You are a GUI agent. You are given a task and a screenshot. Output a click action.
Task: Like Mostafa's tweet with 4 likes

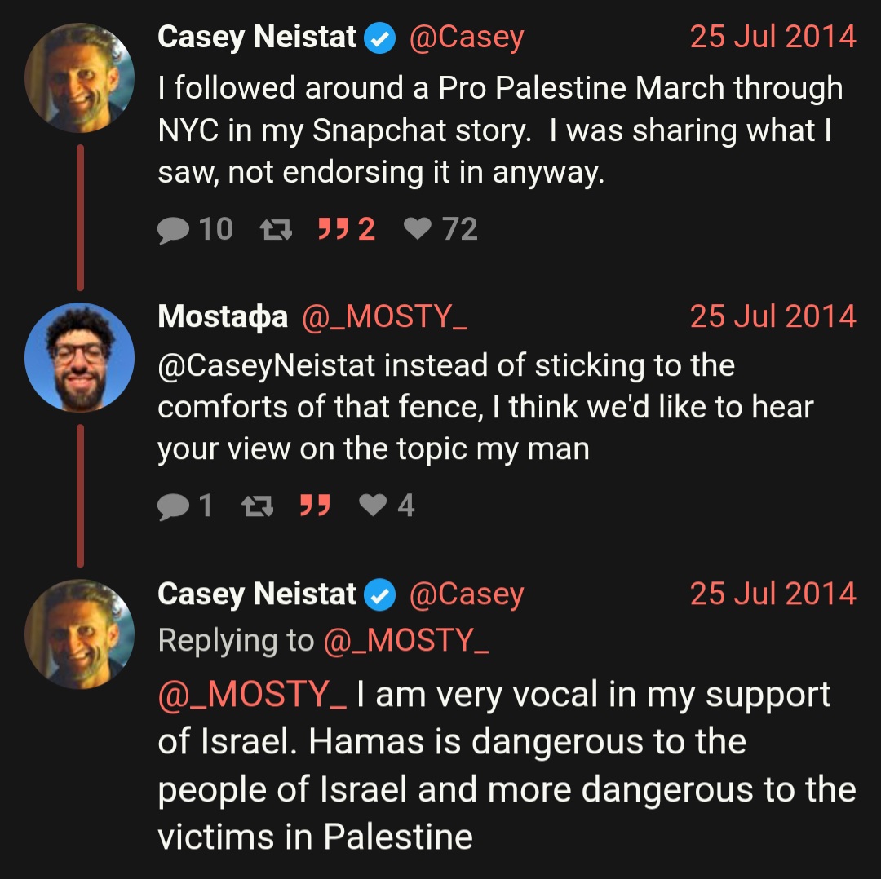click(373, 505)
